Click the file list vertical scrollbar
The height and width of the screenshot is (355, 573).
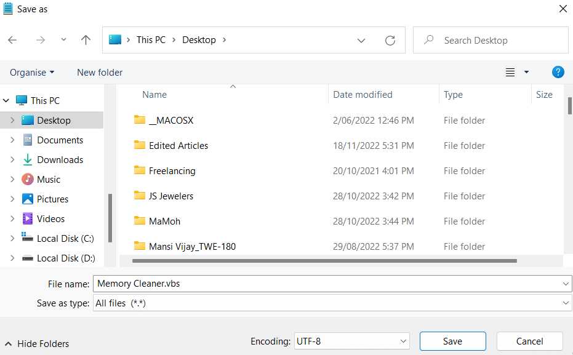570,106
